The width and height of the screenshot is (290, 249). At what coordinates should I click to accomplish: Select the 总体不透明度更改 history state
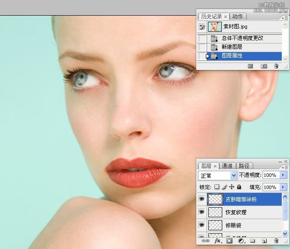point(244,39)
